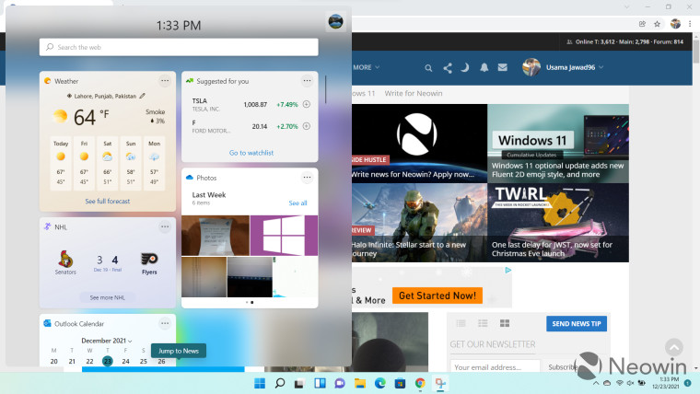Click Get Started Now! ad button

coord(437,295)
